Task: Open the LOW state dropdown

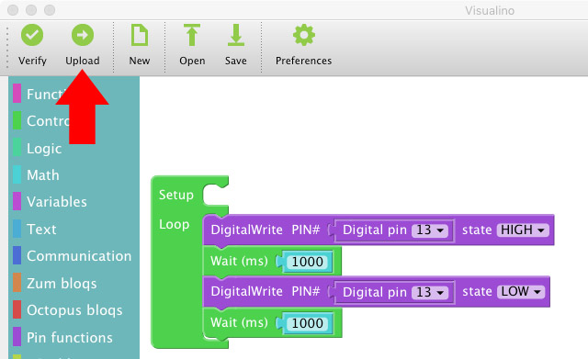Action: pyautogui.click(x=521, y=292)
